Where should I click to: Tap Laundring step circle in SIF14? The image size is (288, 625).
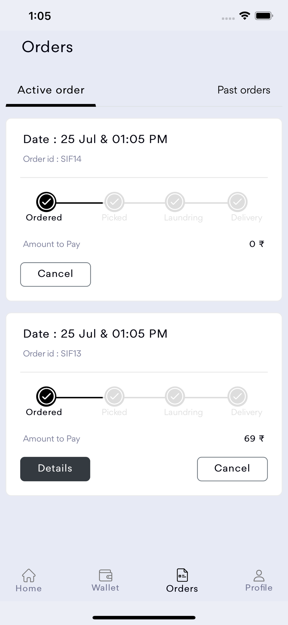tap(175, 202)
